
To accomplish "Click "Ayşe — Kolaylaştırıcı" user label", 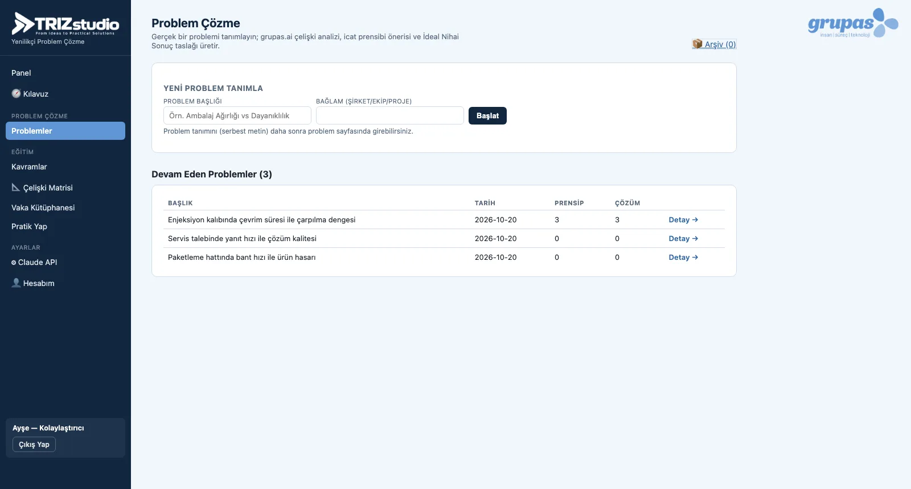I will [48, 428].
